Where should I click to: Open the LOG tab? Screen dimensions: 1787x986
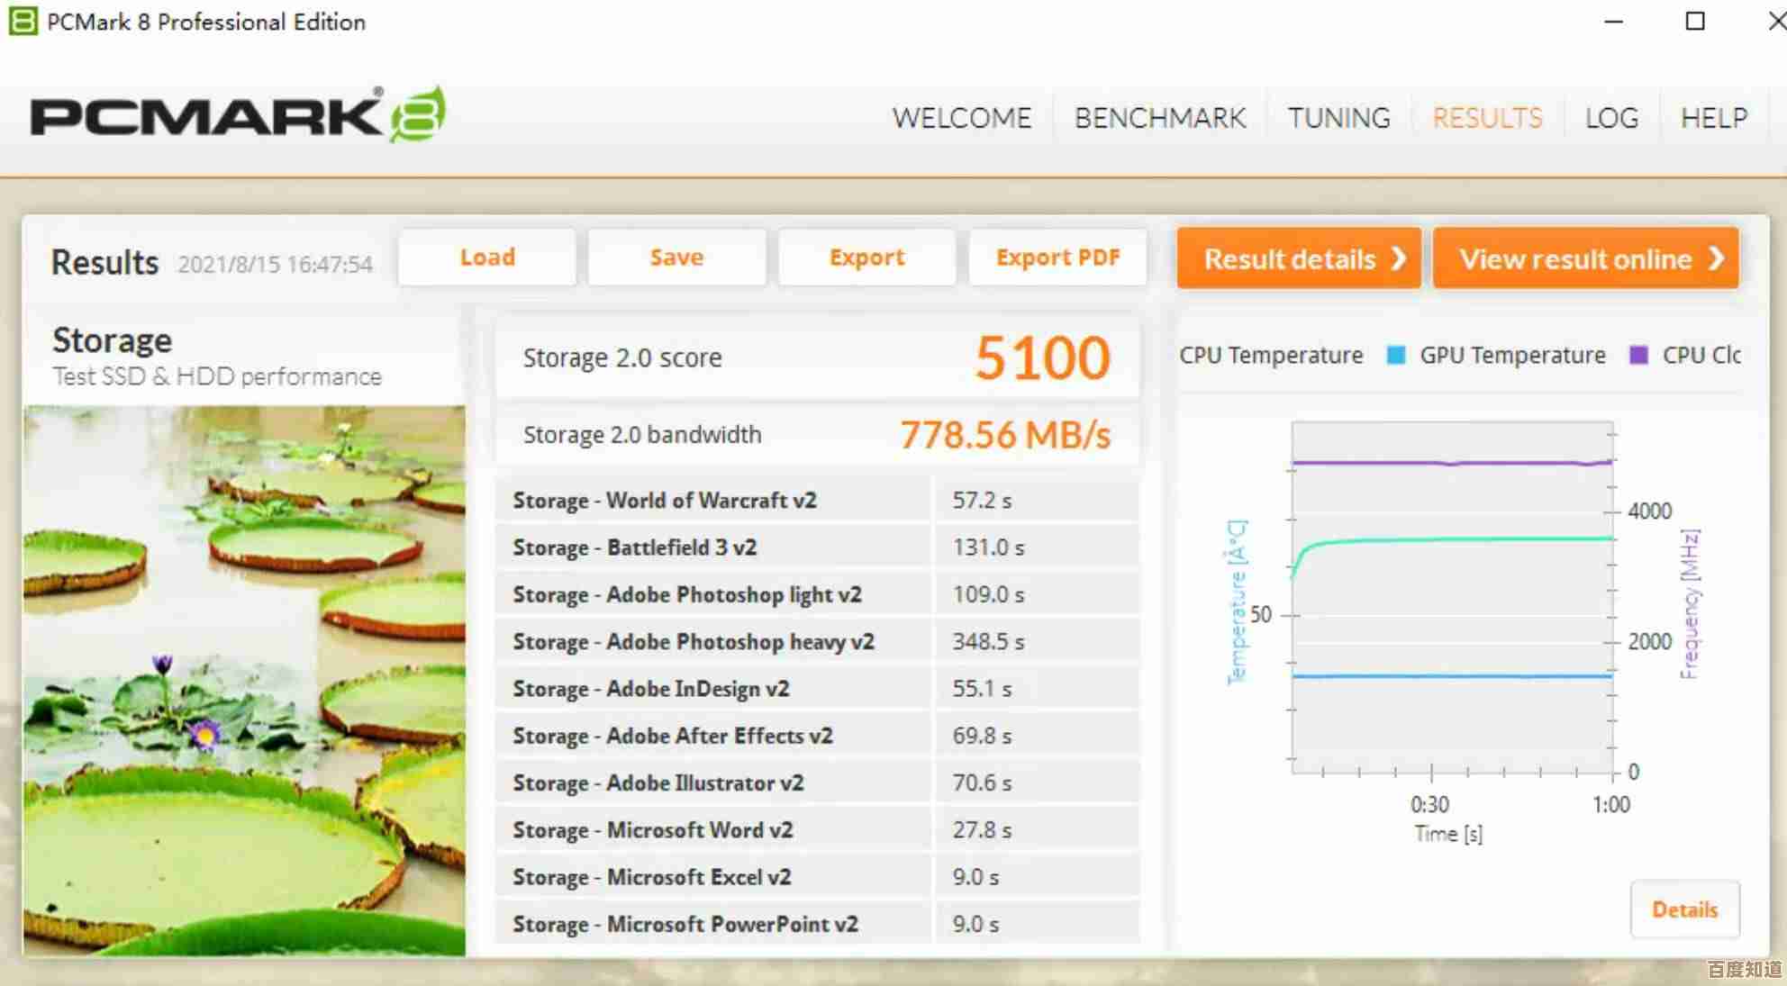point(1611,118)
